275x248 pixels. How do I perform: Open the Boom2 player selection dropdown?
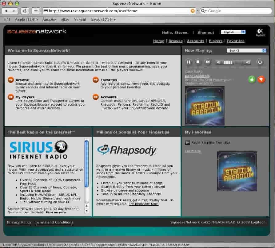tap(246, 51)
